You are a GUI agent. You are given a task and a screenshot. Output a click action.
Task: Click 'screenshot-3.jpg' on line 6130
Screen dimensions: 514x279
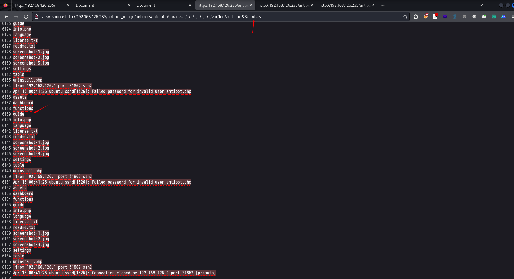(31, 63)
